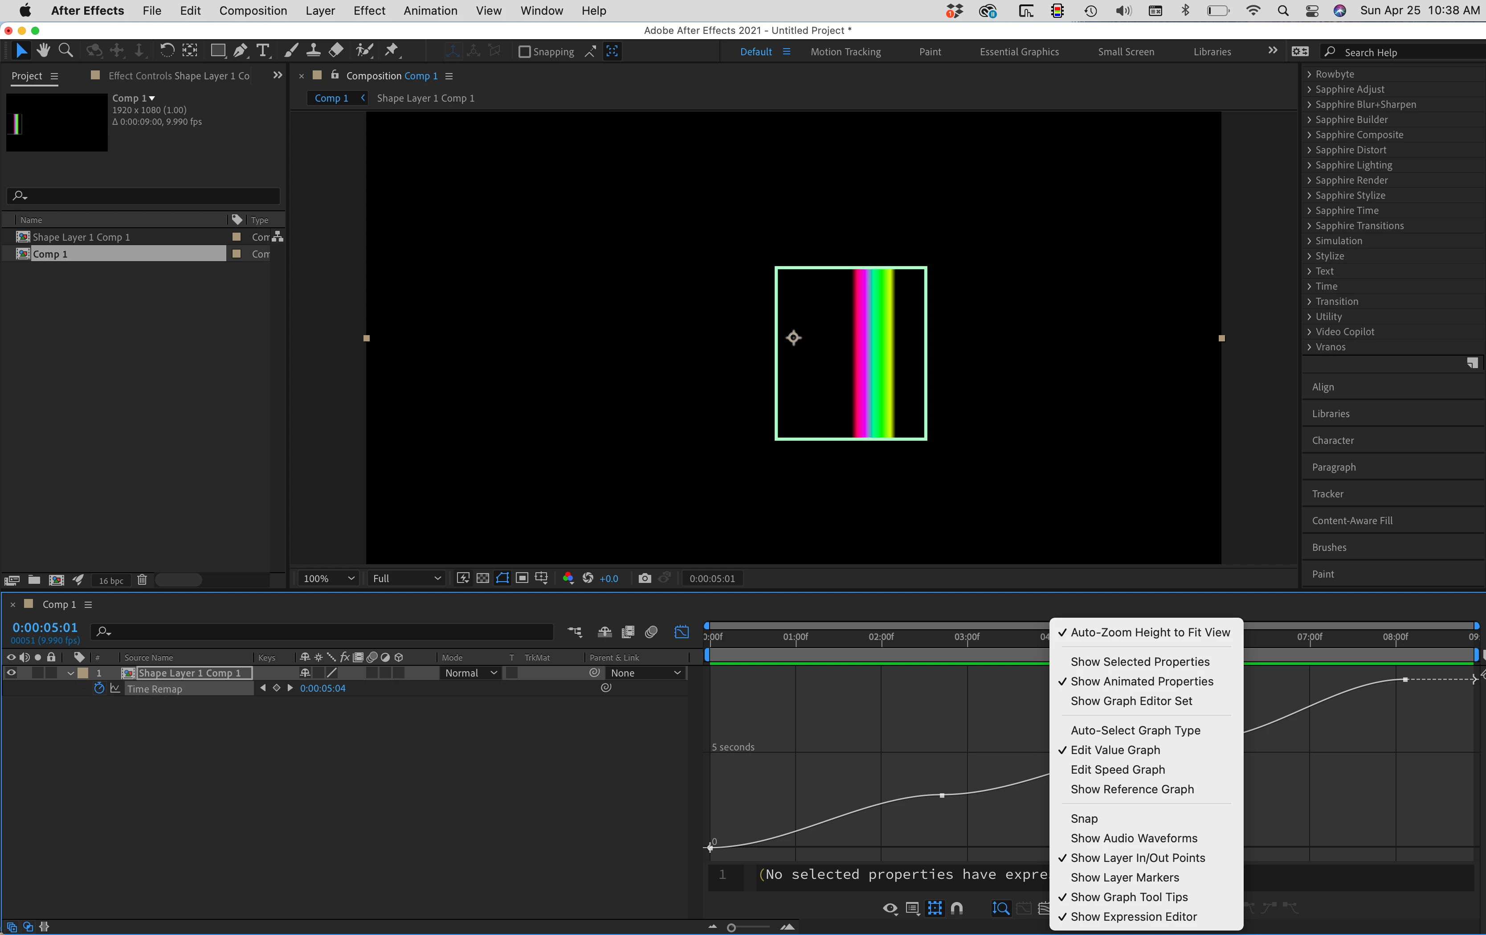Image resolution: width=1486 pixels, height=935 pixels.
Task: Switch to Motion Tracking workspace
Action: pos(845,52)
